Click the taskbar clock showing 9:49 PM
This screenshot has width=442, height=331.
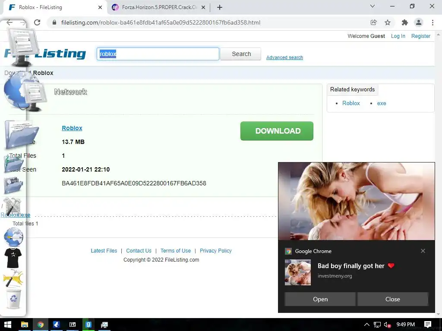click(x=405, y=325)
